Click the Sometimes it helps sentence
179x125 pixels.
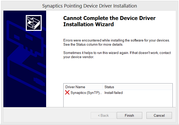(117, 53)
